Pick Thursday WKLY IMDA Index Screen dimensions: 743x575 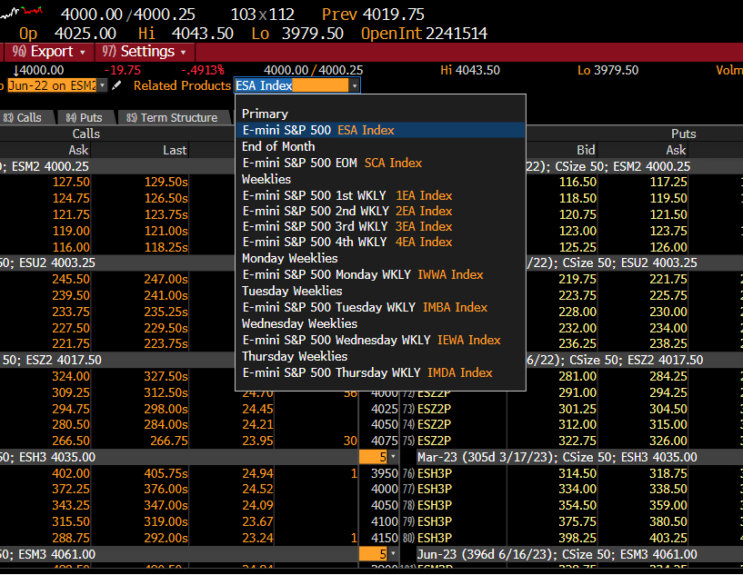point(367,372)
